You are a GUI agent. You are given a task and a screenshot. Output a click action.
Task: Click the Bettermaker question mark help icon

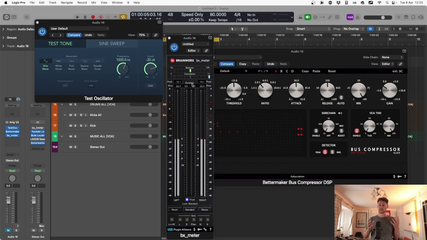tap(405, 176)
